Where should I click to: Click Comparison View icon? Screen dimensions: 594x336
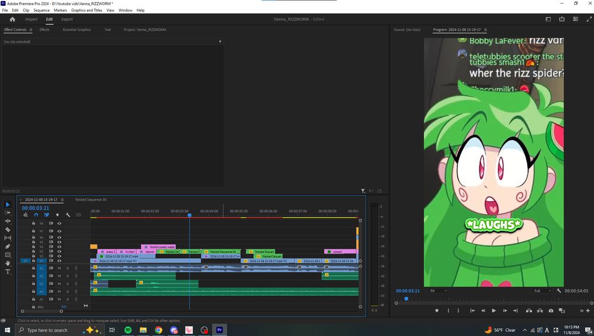pyautogui.click(x=562, y=310)
